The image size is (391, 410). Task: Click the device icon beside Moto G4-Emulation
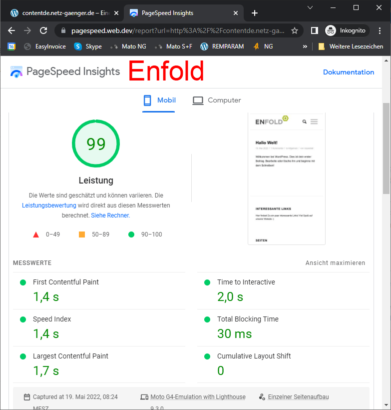tap(144, 397)
